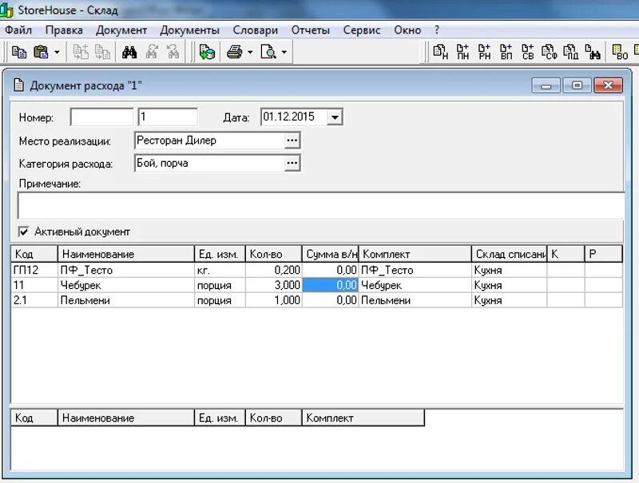Open the Сервис menu

click(x=362, y=30)
